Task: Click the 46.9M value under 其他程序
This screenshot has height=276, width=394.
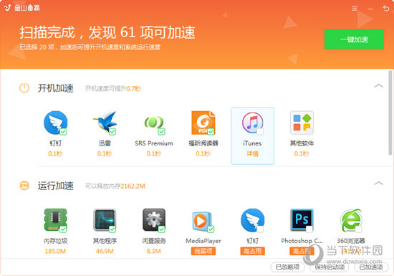Action: tap(105, 251)
